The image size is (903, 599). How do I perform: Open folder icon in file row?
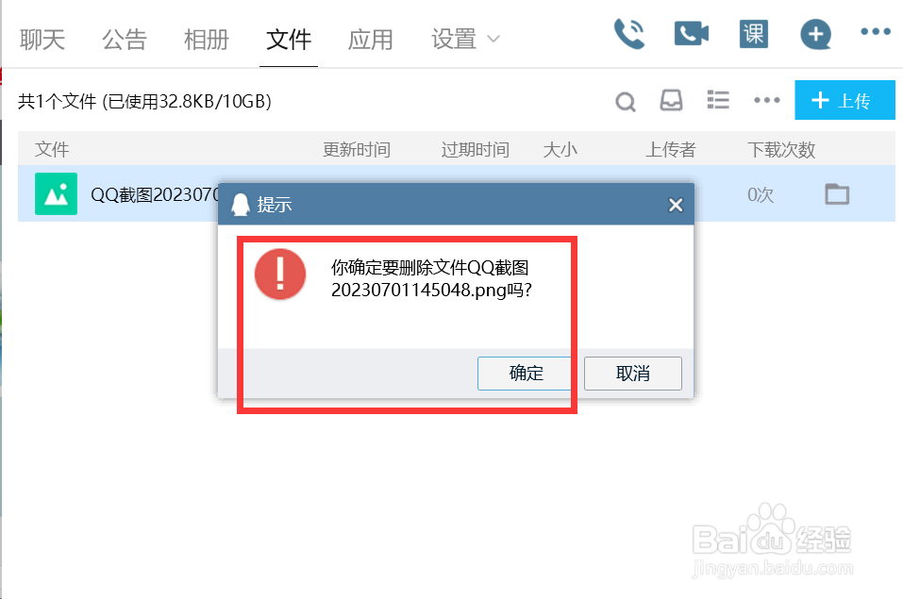(837, 194)
